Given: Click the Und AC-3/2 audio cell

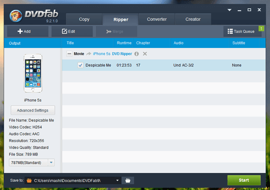Looking at the screenshot, I should coord(183,65).
